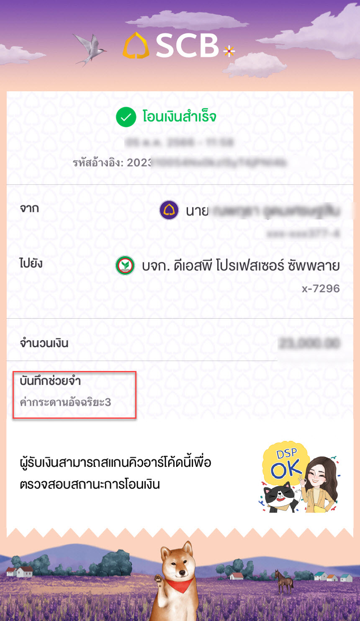Click the QR scan instruction text
360x621 pixels.
click(116, 474)
